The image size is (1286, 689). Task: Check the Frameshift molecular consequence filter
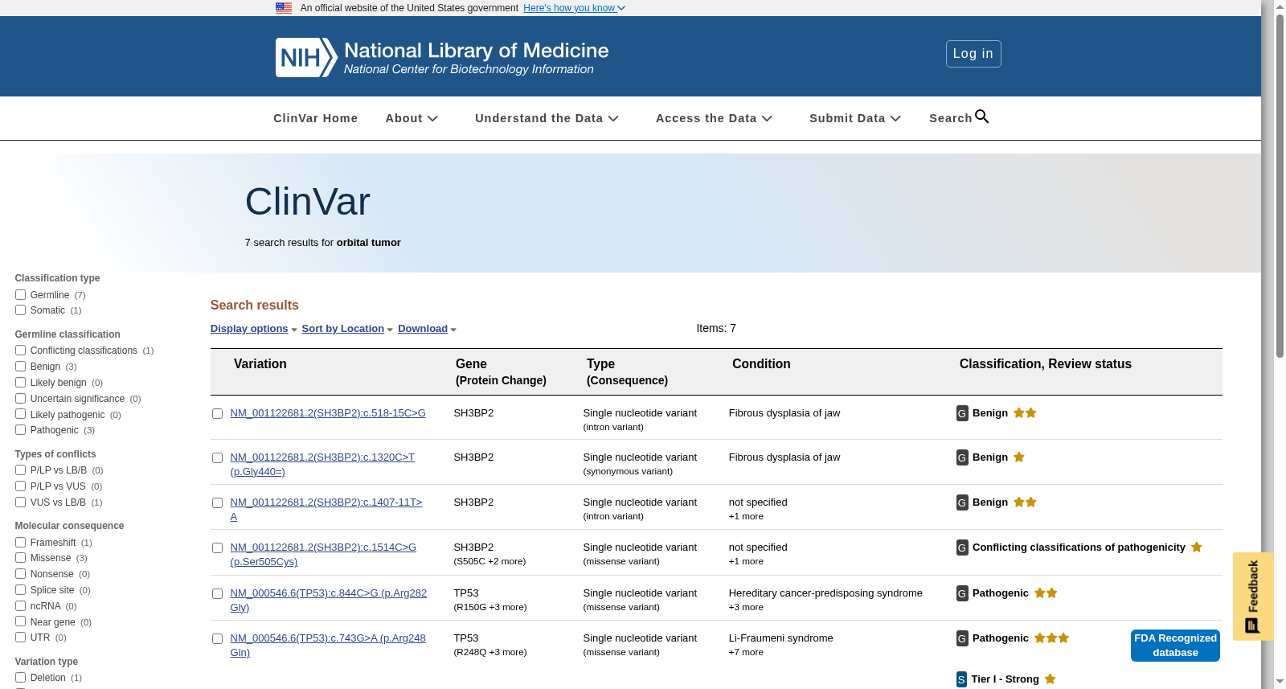(x=20, y=543)
